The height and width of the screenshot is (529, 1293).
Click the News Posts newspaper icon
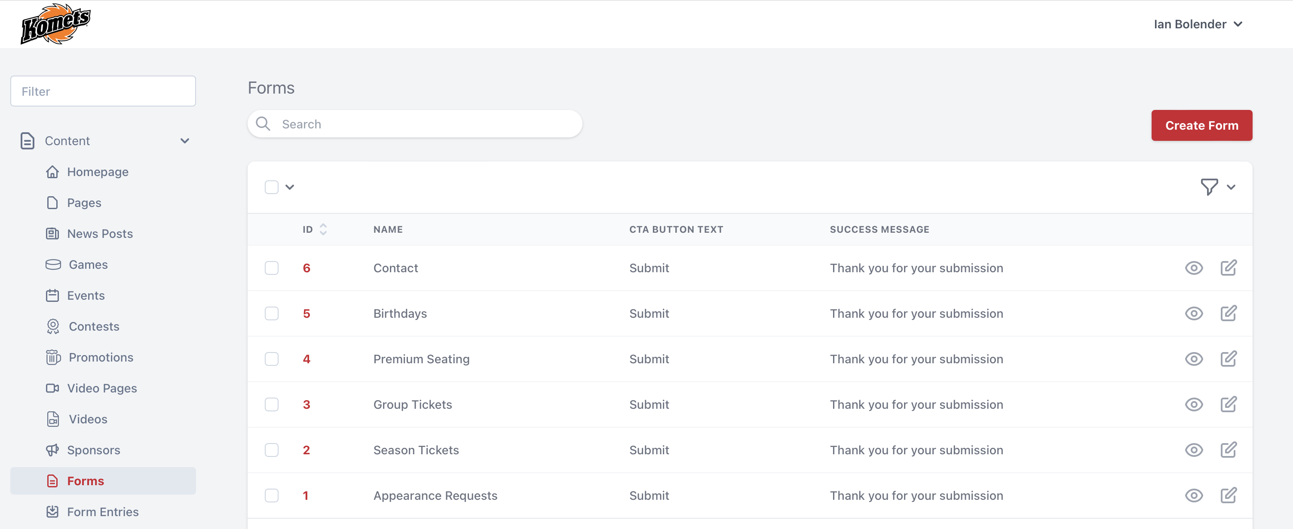point(52,234)
